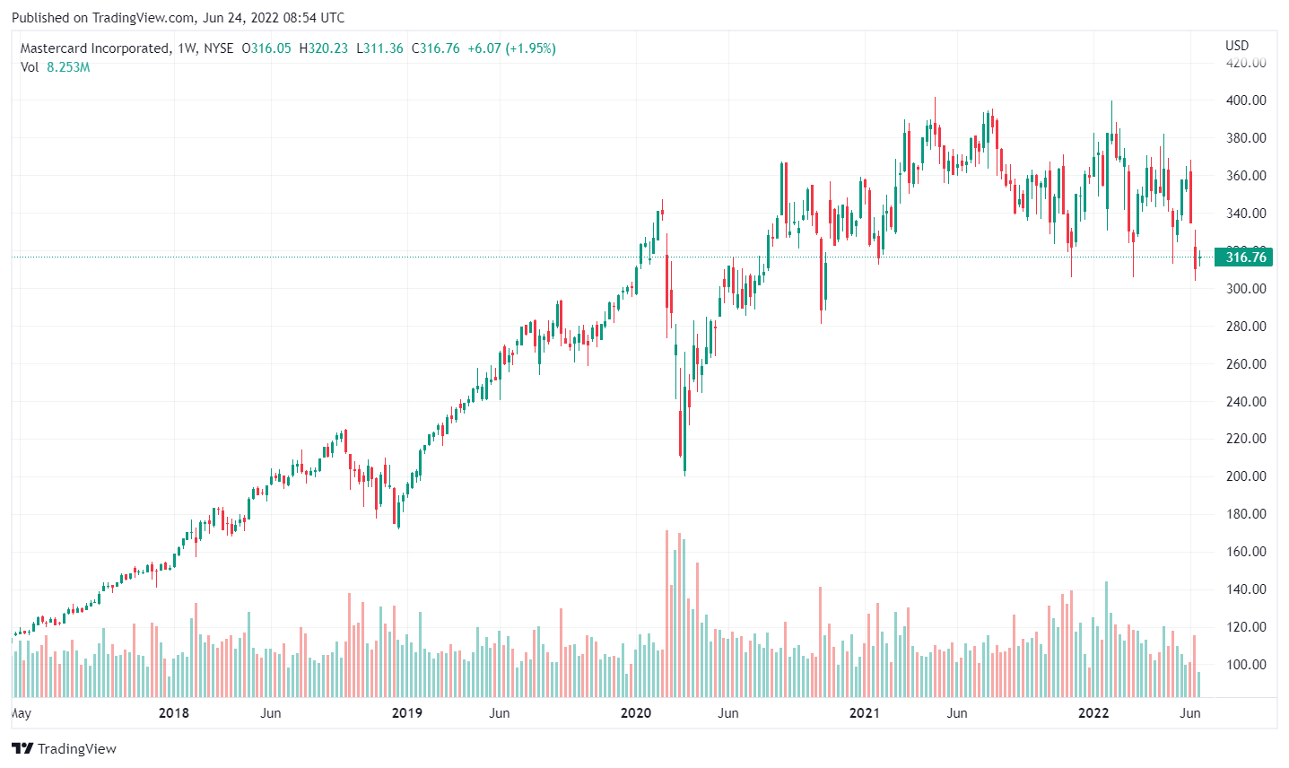
Task: Click the TradingView logo icon
Action: (22, 748)
